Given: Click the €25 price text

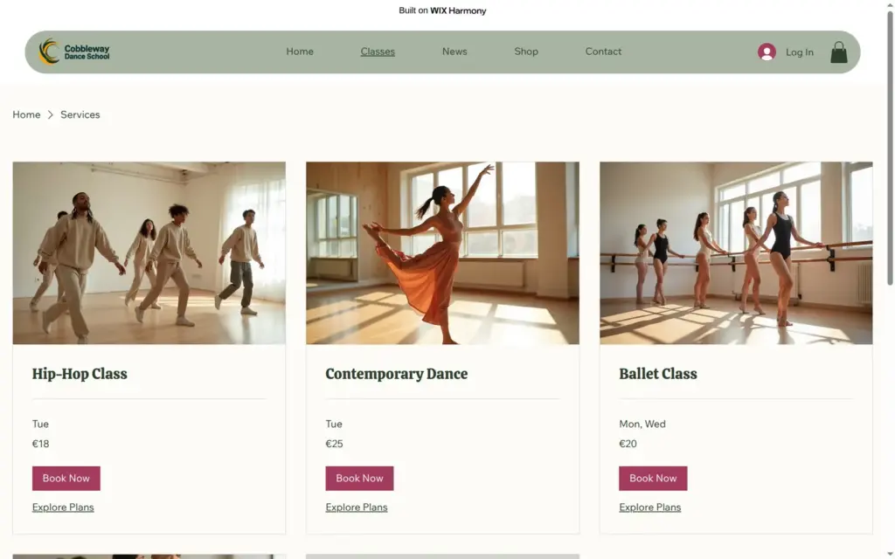Looking at the screenshot, I should click(334, 444).
